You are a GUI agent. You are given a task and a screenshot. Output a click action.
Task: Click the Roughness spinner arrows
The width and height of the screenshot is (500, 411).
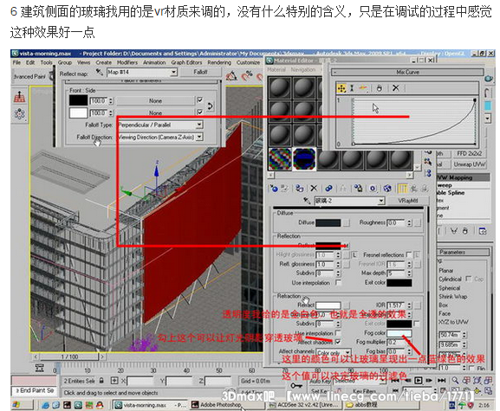409,223
